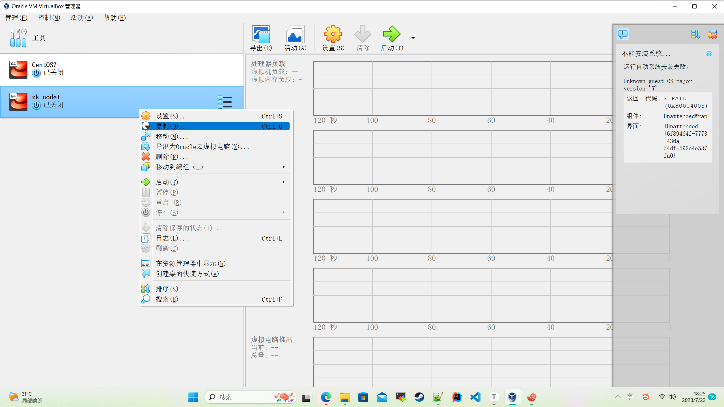The width and height of the screenshot is (724, 407).
Task: Dismiss the '不能安装系统' error notification
Action: click(x=709, y=53)
